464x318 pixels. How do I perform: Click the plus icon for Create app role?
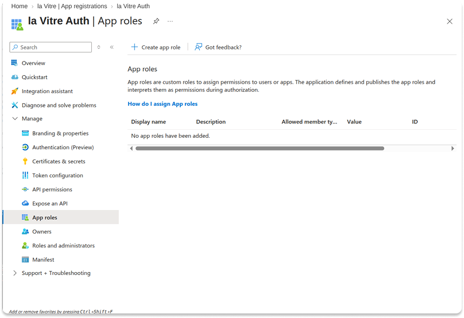(134, 47)
